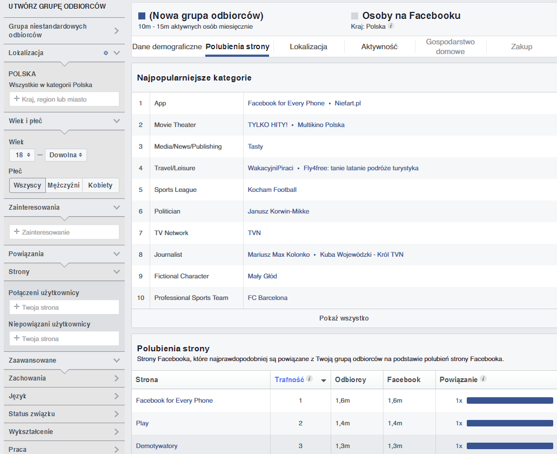The image size is (557, 454).
Task: Click the blue swatch beside Nowa grupa odbiorców
Action: point(142,16)
